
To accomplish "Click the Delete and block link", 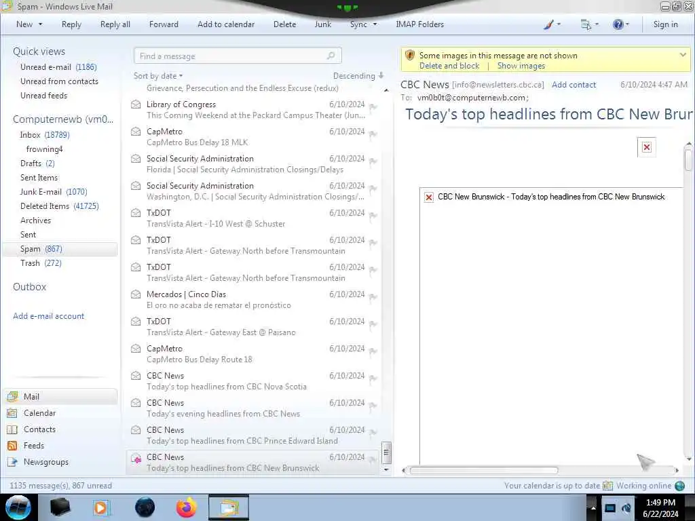I will (449, 66).
